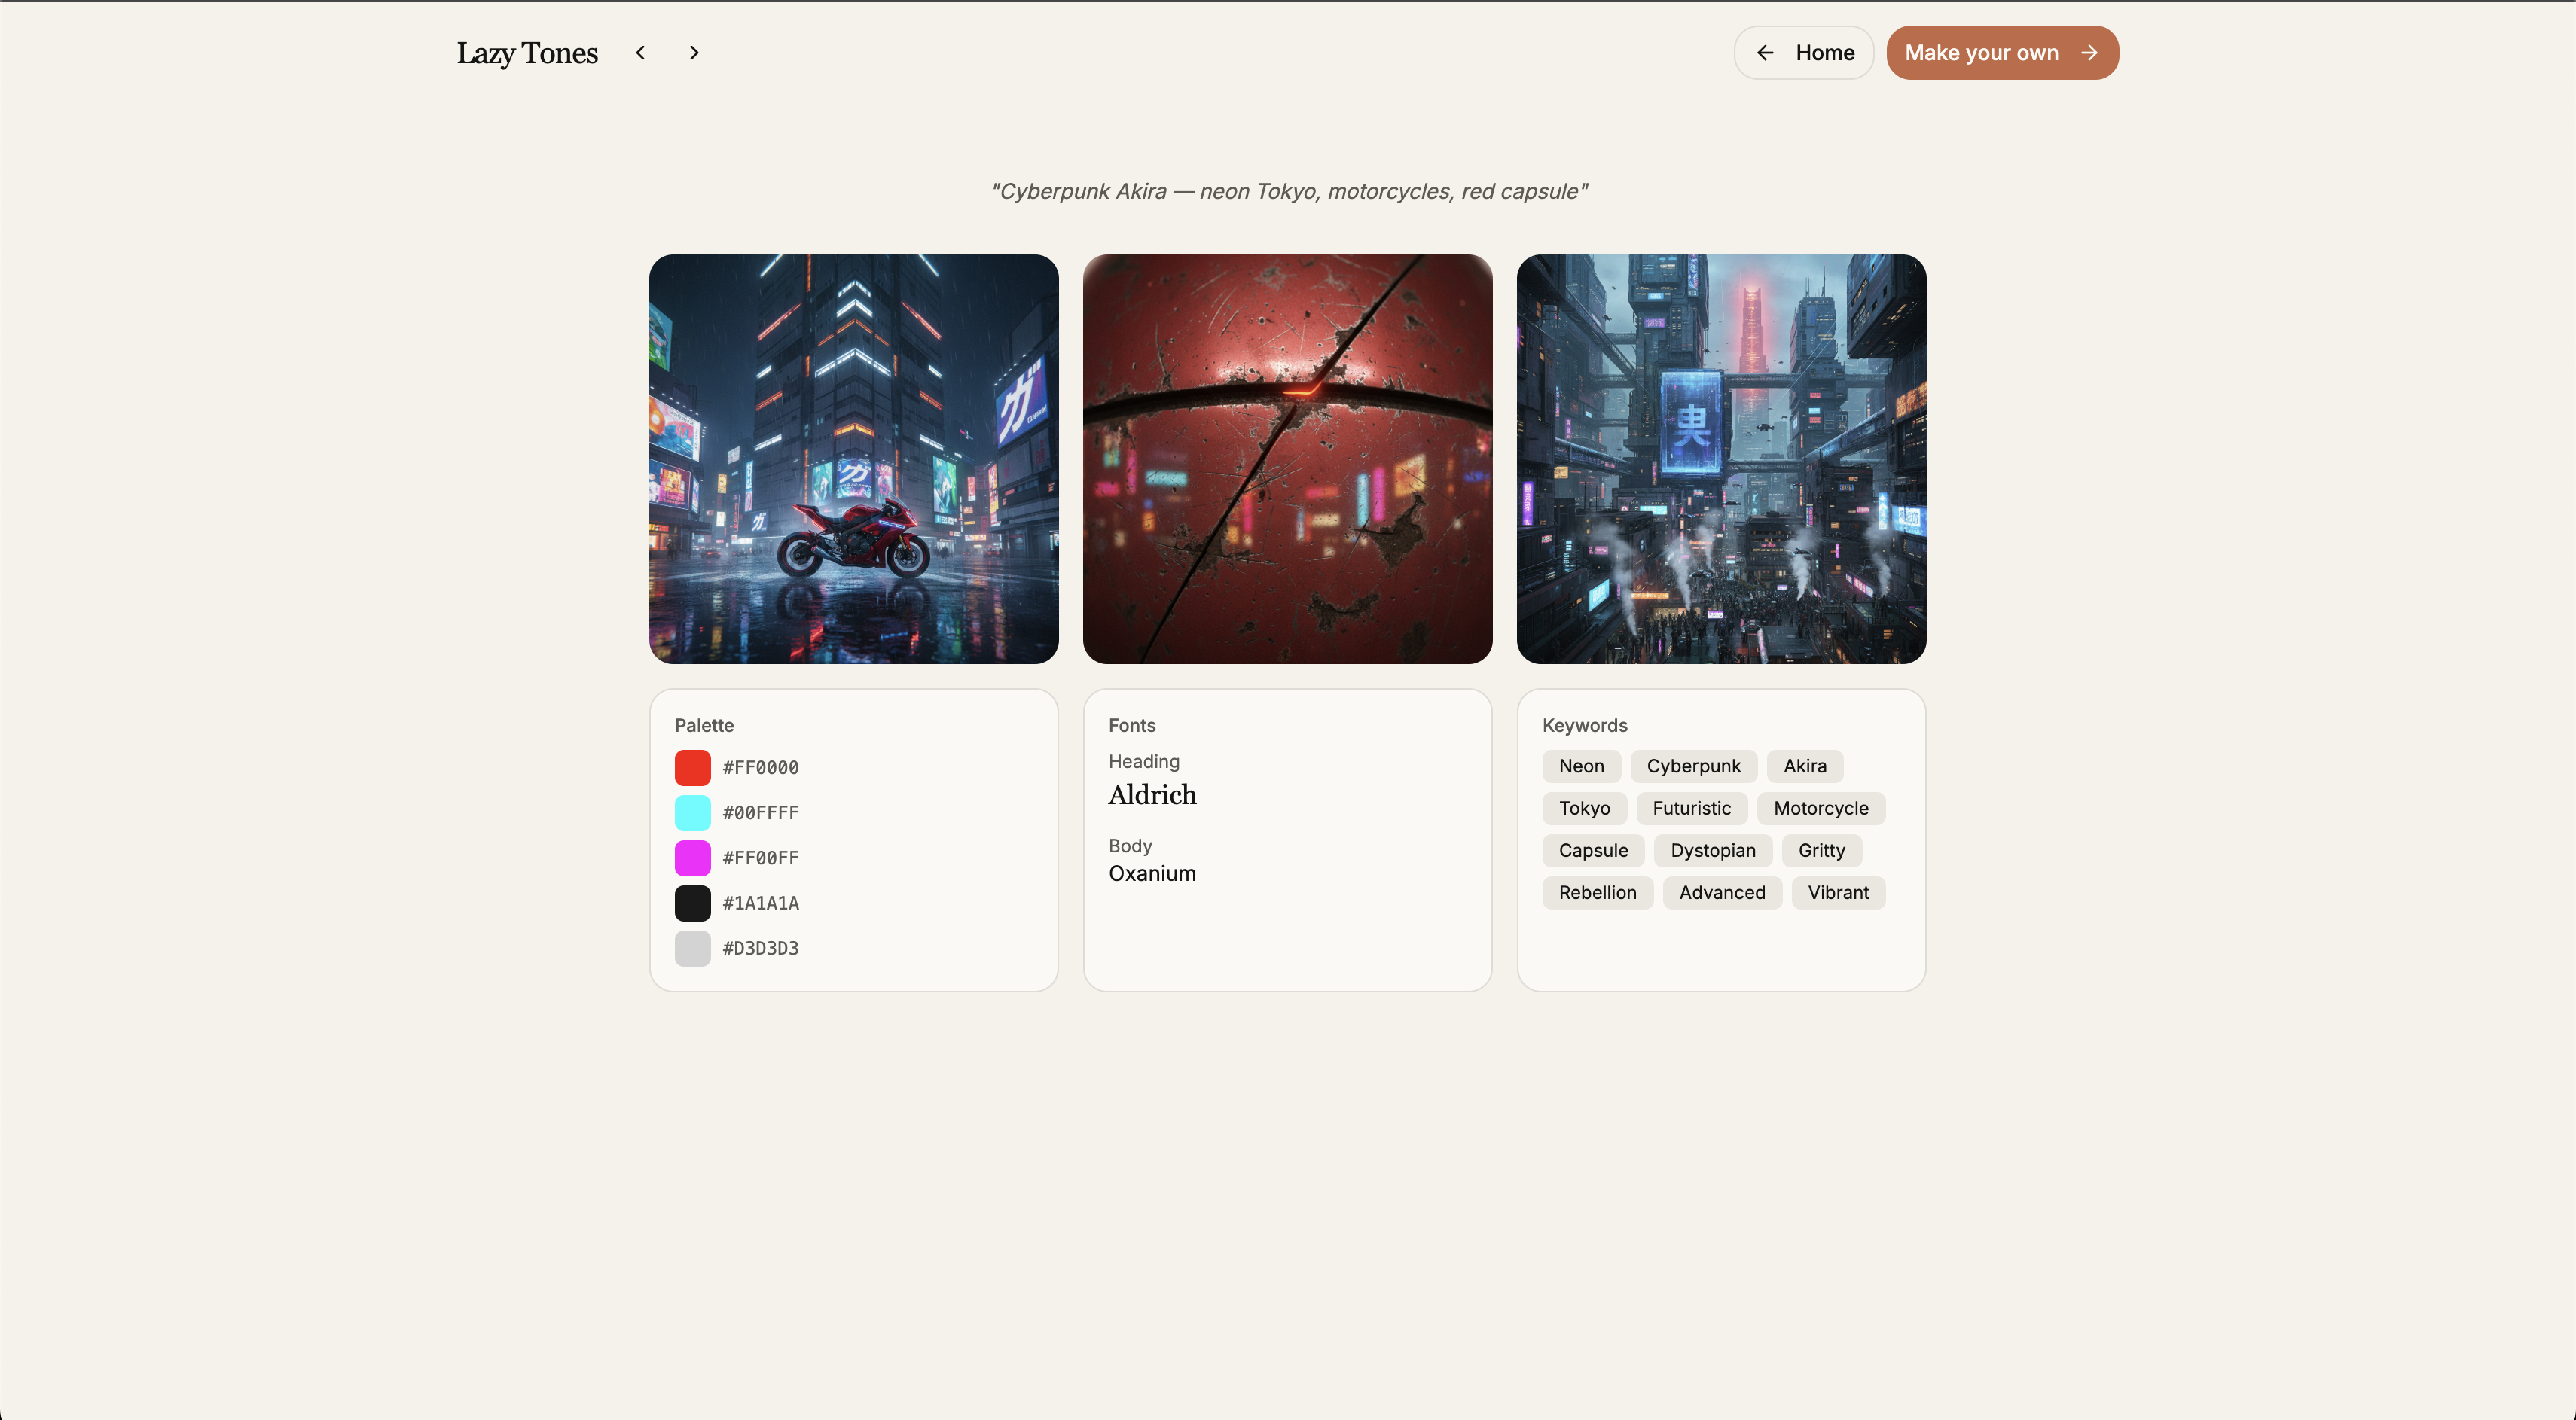
Task: Click the red motorcycle street scene image
Action: pyautogui.click(x=853, y=460)
